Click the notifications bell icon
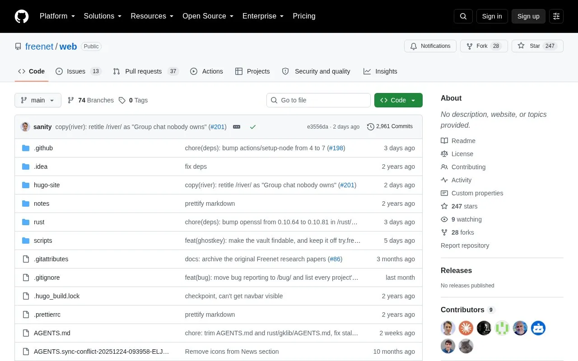This screenshot has height=361, width=578. click(x=414, y=46)
